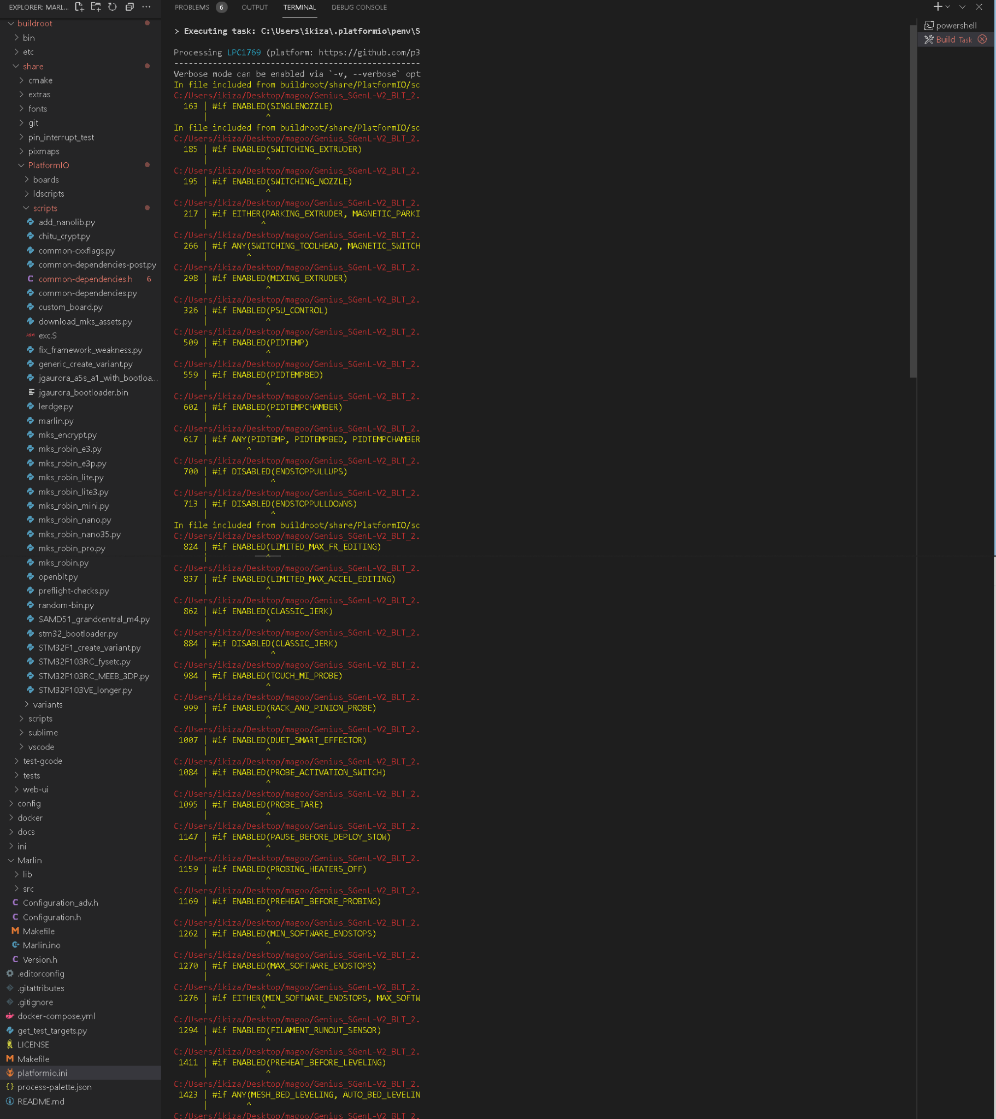
Task: Switch to the DEBUG CONSOLE tab
Action: (x=359, y=7)
